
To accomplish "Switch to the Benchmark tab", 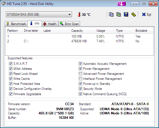I will click(16, 24).
